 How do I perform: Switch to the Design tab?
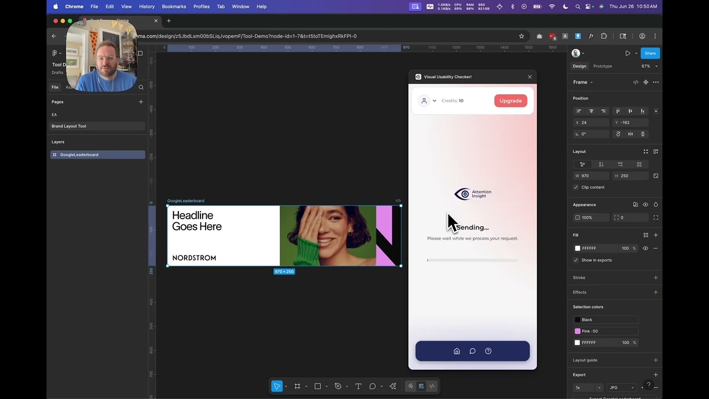(x=579, y=66)
